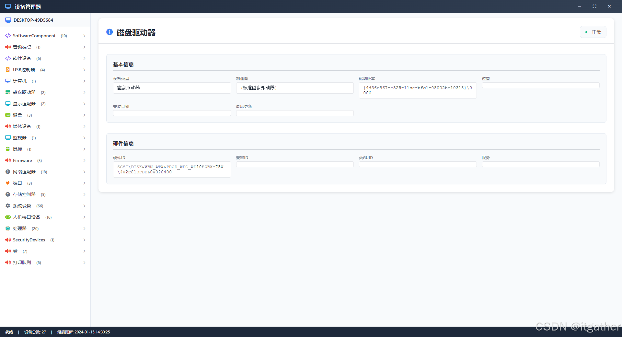
Task: Click the empty 服务 field
Action: tap(541, 164)
